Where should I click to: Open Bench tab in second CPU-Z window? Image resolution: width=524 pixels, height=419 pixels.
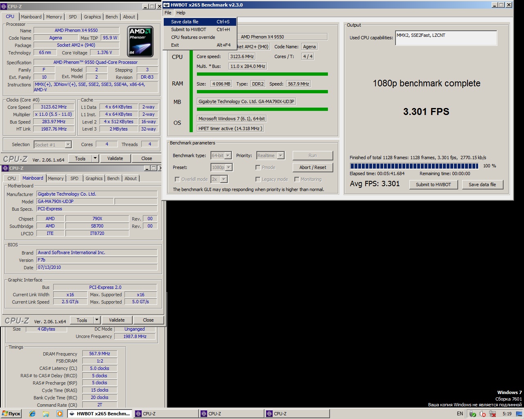click(113, 178)
